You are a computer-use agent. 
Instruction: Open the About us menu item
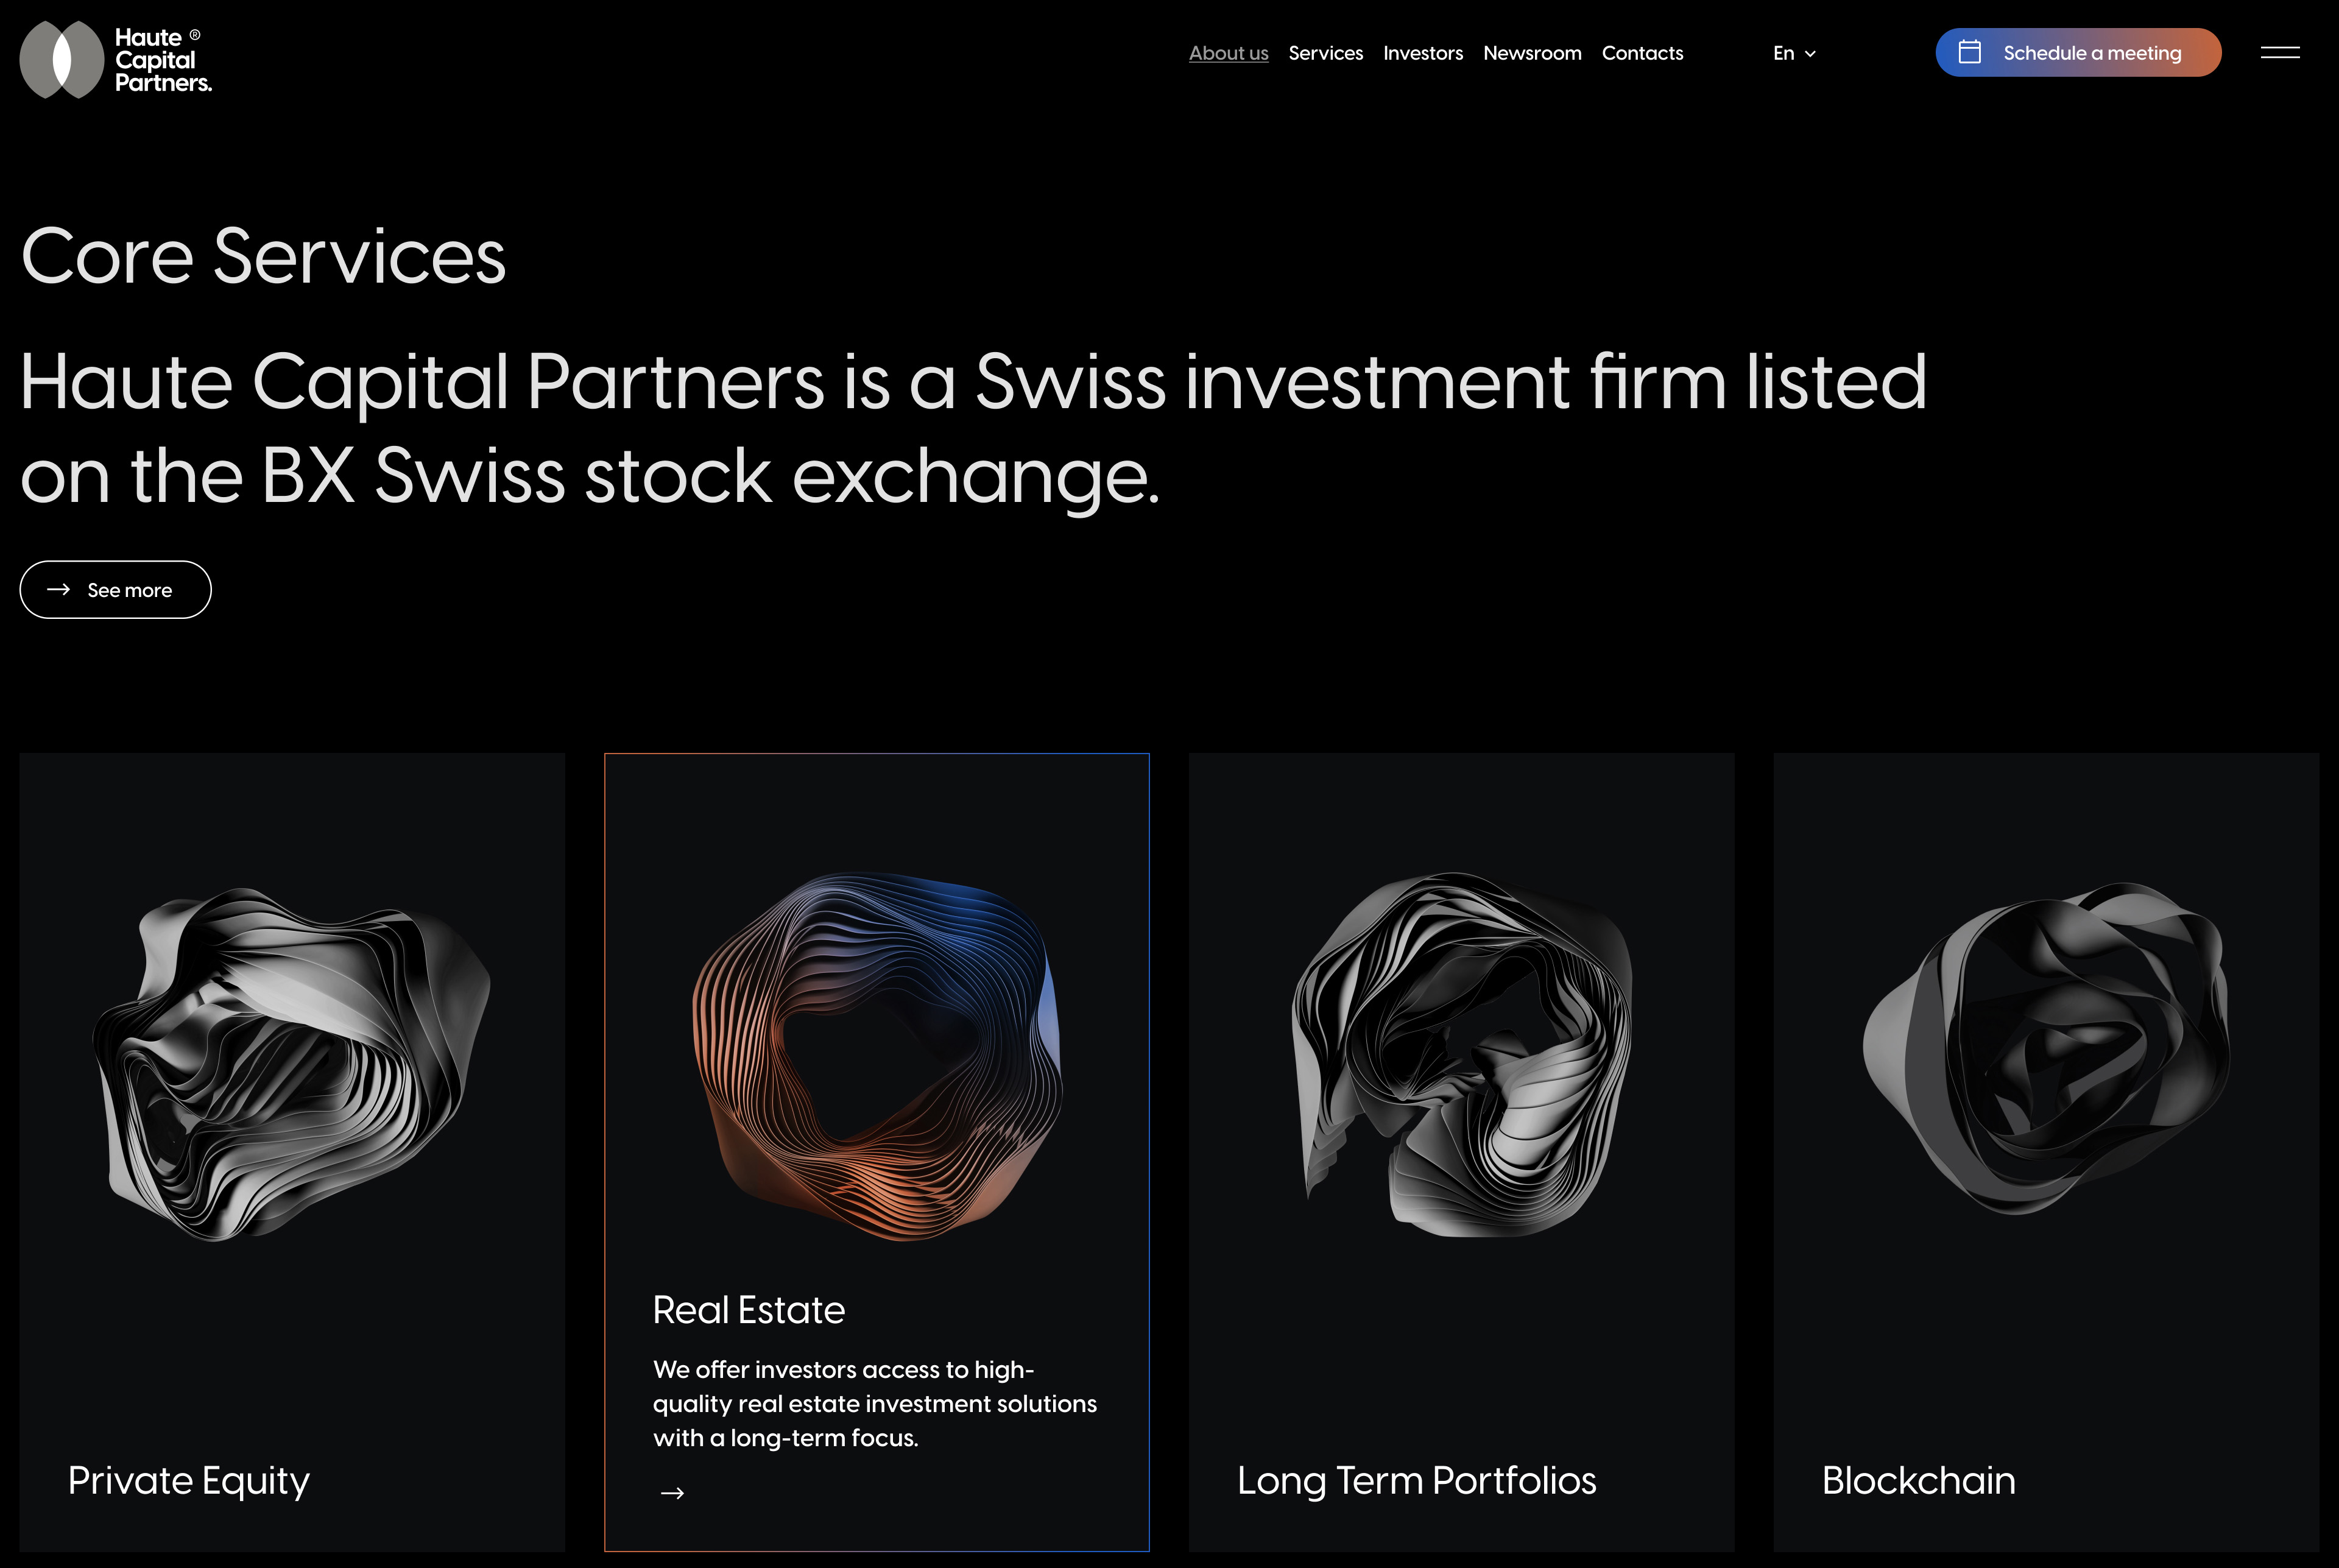[1228, 53]
